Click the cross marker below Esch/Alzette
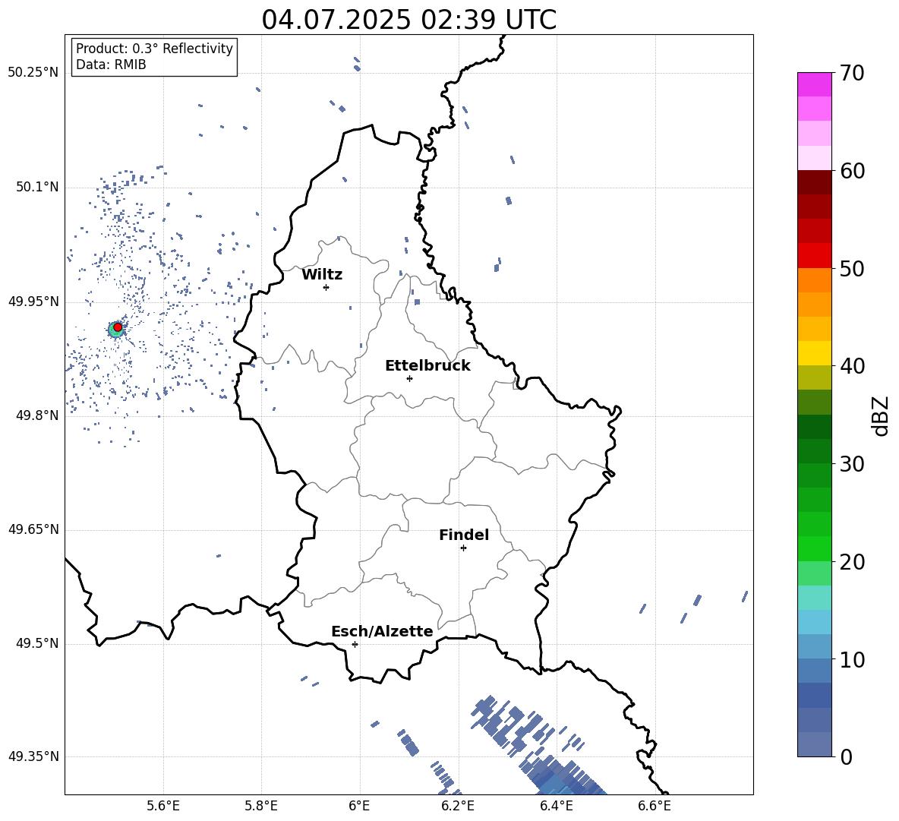This screenshot has height=821, width=899. pyautogui.click(x=355, y=644)
